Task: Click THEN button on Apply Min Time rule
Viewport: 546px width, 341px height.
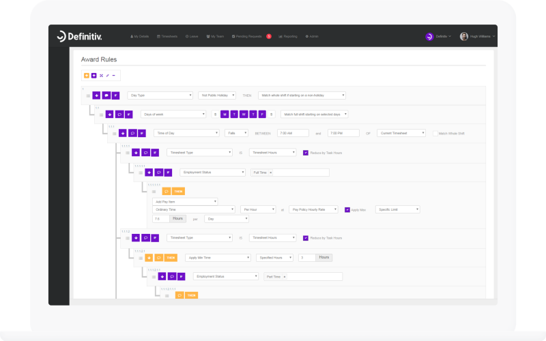Action: [171, 258]
